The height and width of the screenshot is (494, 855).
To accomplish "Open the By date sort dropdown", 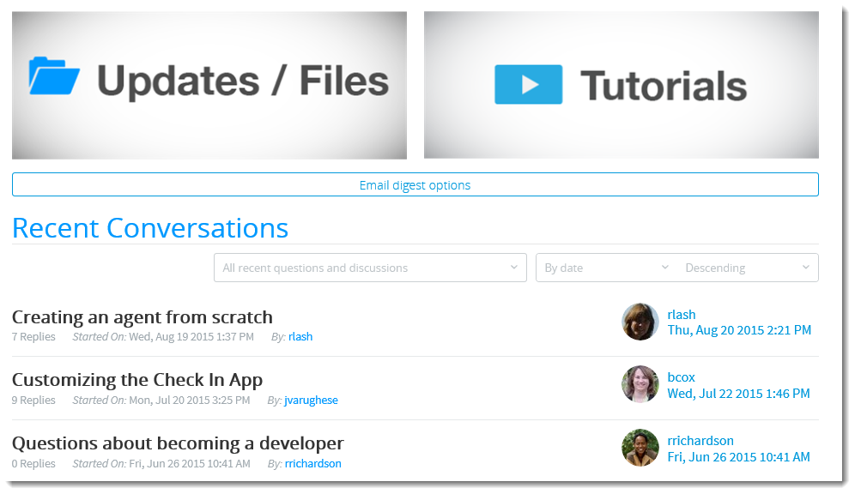I will pyautogui.click(x=606, y=268).
